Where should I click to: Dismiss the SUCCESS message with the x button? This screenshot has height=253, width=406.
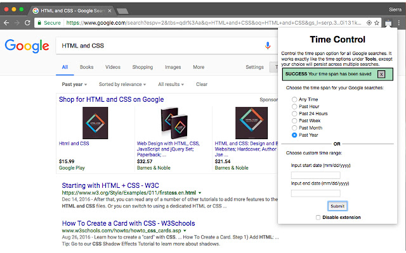pyautogui.click(x=381, y=75)
